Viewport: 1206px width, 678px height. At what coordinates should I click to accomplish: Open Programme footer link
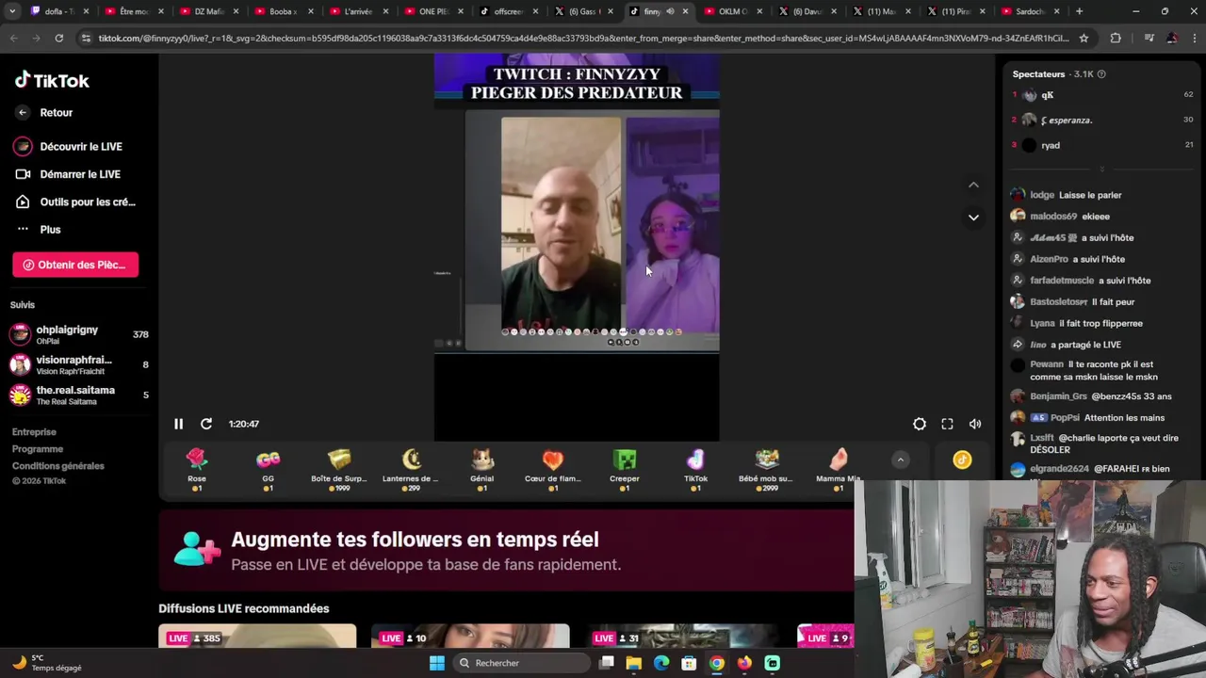38,449
